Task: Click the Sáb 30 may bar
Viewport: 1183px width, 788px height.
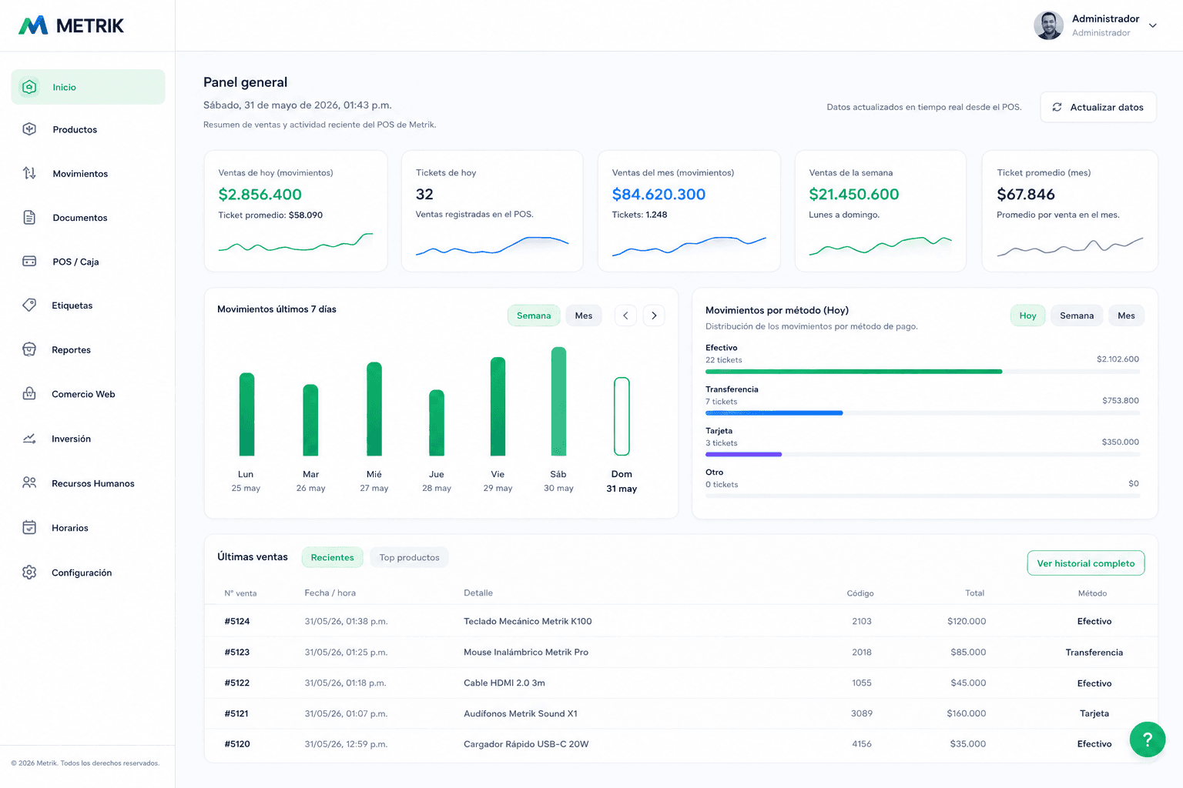Action: 558,401
